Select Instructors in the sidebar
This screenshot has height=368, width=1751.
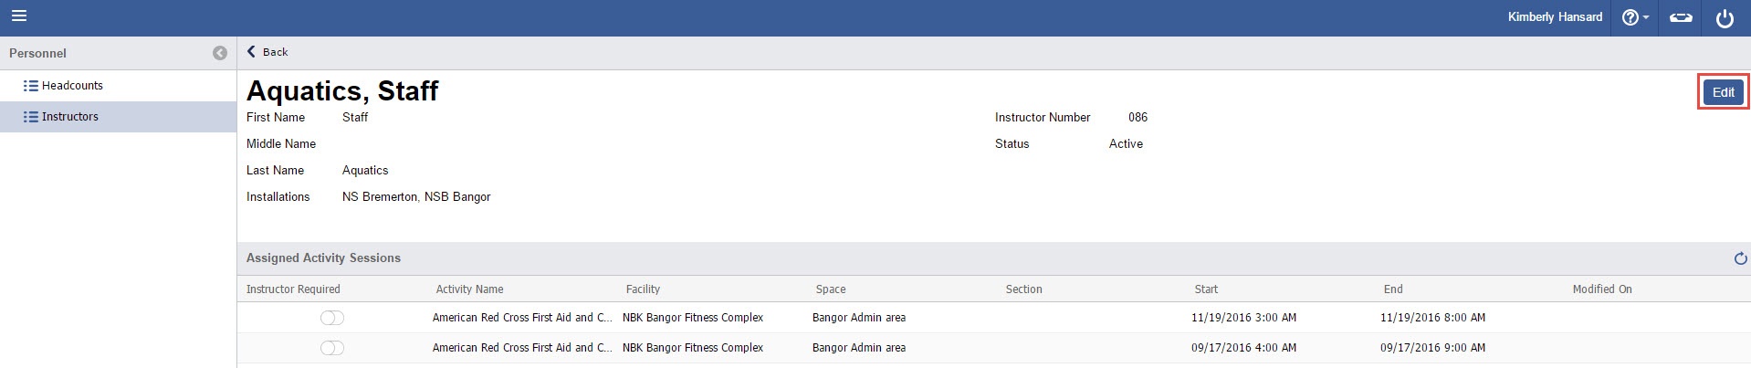click(69, 117)
